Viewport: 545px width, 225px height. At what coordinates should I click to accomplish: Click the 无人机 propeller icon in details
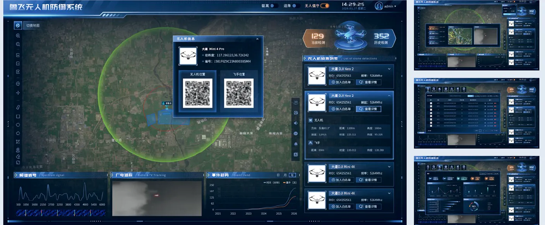click(310, 120)
